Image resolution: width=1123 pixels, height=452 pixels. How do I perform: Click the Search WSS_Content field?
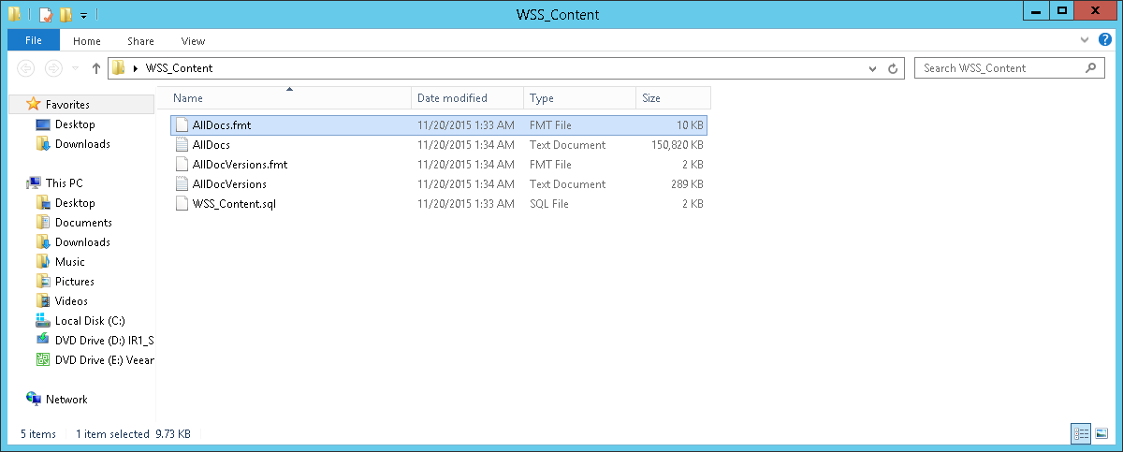coord(997,68)
